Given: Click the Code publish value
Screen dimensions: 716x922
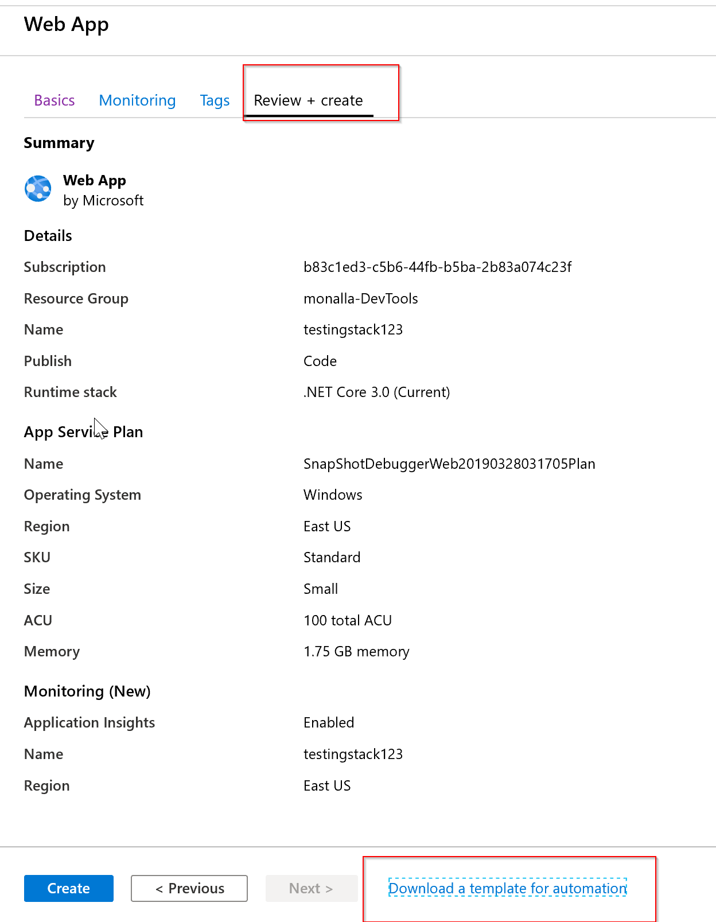Looking at the screenshot, I should coord(320,361).
